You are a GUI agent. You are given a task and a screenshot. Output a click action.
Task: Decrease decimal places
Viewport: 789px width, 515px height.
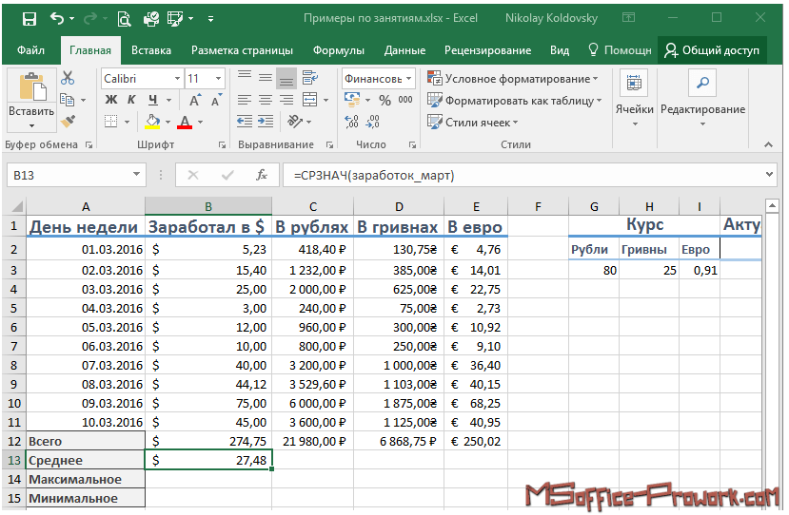pyautogui.click(x=373, y=121)
